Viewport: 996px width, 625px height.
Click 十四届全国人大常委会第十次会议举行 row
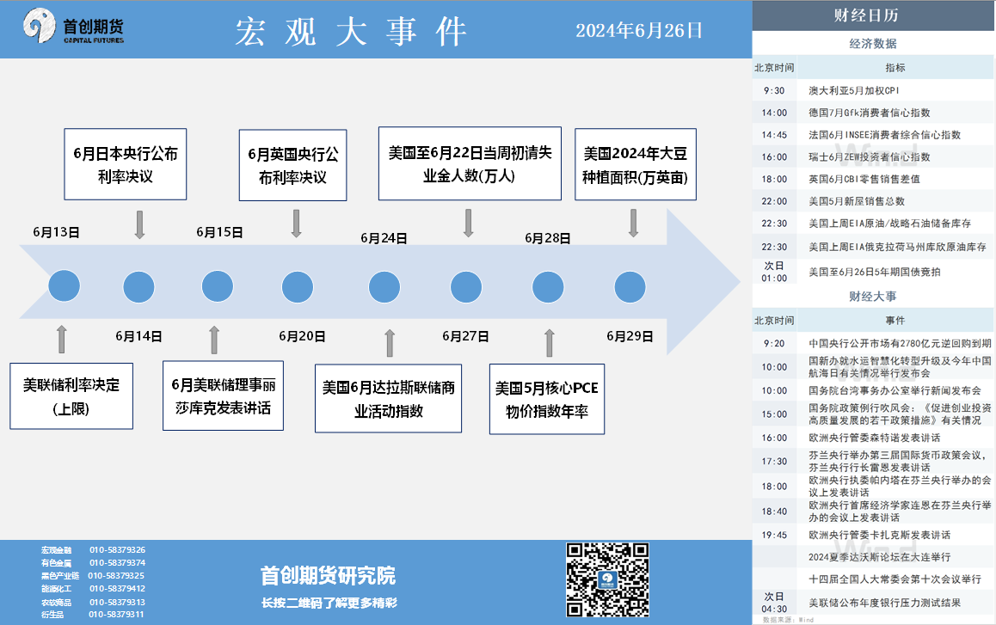coord(873,579)
